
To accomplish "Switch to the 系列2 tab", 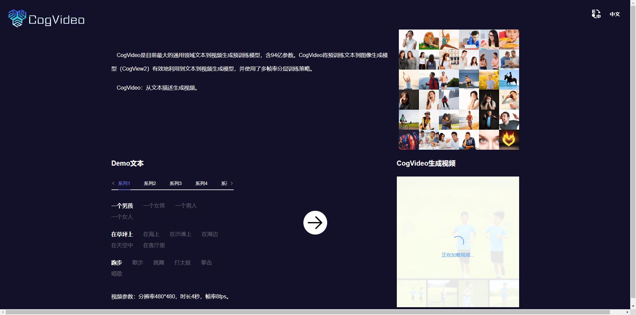I will pyautogui.click(x=149, y=183).
